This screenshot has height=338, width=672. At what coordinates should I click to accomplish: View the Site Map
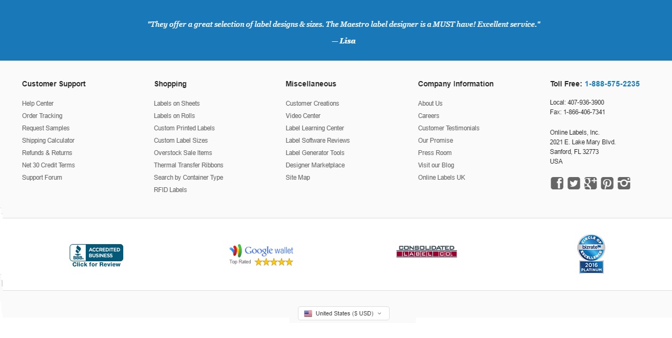pos(298,177)
